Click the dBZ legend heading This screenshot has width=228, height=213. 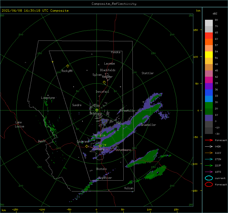click(215, 13)
